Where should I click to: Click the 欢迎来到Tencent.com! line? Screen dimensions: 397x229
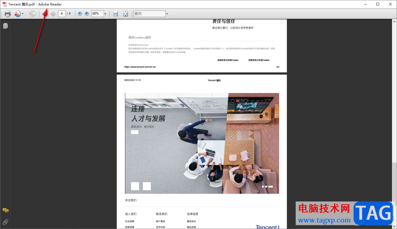click(x=138, y=45)
